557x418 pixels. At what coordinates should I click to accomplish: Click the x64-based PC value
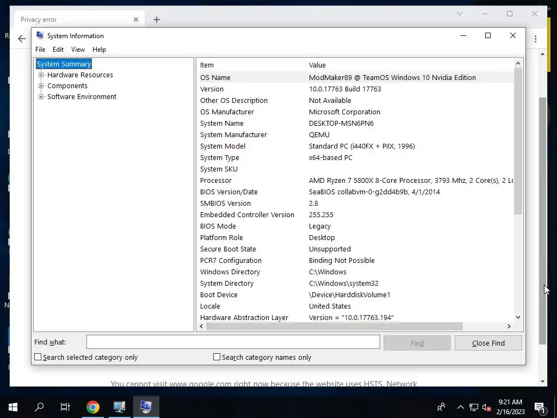tap(330, 157)
